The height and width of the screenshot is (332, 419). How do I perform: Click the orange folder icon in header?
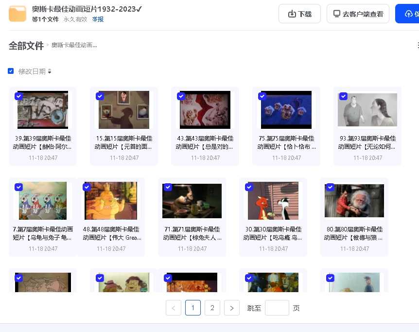pyautogui.click(x=17, y=13)
